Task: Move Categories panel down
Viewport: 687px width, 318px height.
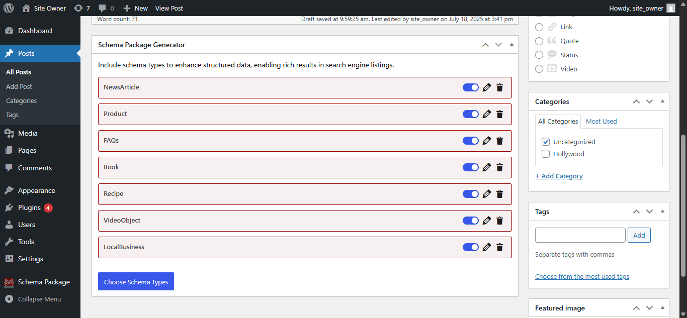Action: click(x=649, y=101)
